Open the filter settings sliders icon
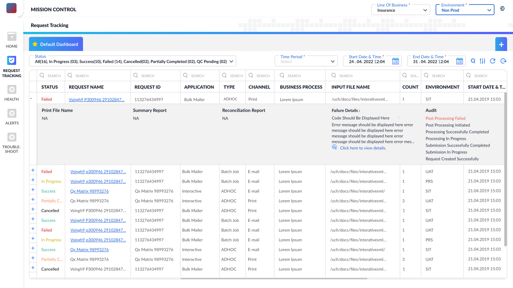513x288 pixels. (x=483, y=61)
